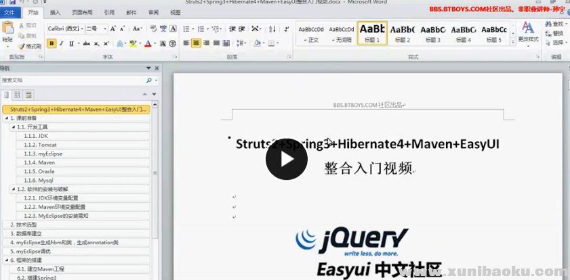The width and height of the screenshot is (570, 280).
Task: Open the 文件 (File) menu
Action: [10, 12]
